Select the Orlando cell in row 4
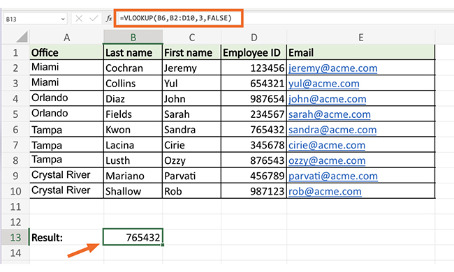454x272 pixels. pyautogui.click(x=66, y=98)
